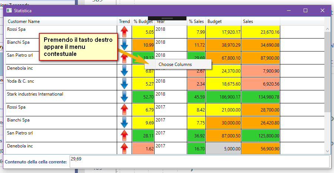Click the Sales column header
This screenshot has width=334, height=173.
pos(248,21)
